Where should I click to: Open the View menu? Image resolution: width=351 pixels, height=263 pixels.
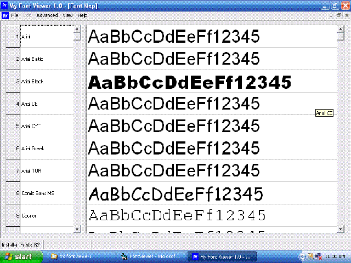point(67,15)
